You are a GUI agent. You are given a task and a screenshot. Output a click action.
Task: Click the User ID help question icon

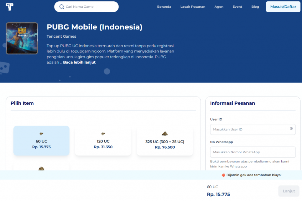tap(291, 129)
